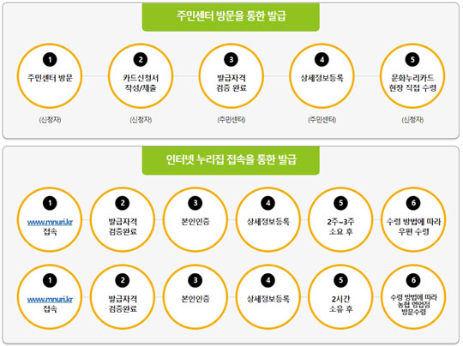
Task: Click 상세정보등록 in the bottom online row
Action: click(268, 297)
